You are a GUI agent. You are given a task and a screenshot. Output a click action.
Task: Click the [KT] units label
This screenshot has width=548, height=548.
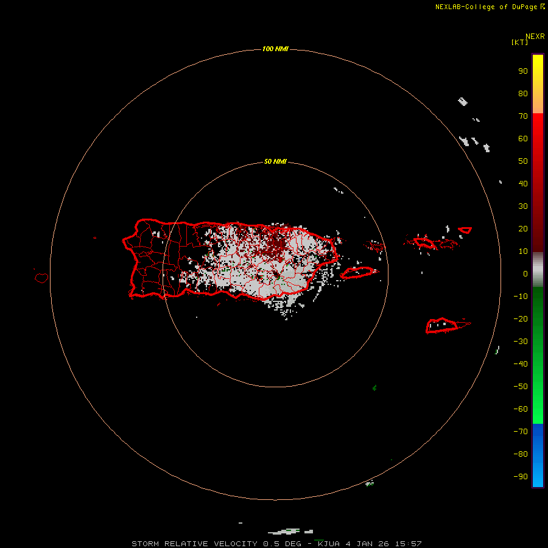[519, 42]
